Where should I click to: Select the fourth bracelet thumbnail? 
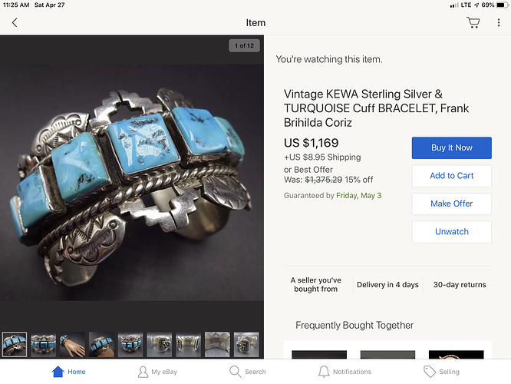click(101, 345)
